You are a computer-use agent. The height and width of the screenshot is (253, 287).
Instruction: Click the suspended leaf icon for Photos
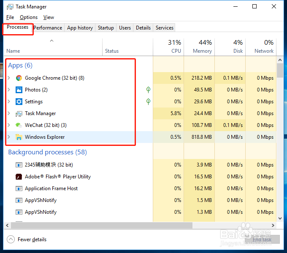(x=148, y=90)
